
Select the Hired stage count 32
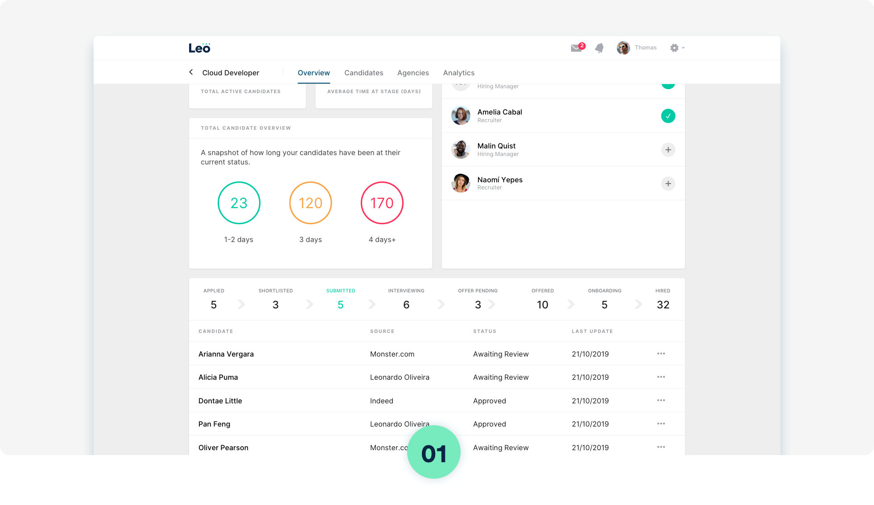[663, 304]
